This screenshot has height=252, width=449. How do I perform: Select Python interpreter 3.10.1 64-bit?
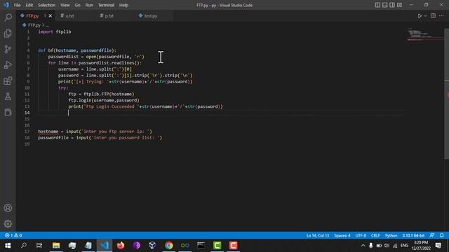tap(413, 235)
